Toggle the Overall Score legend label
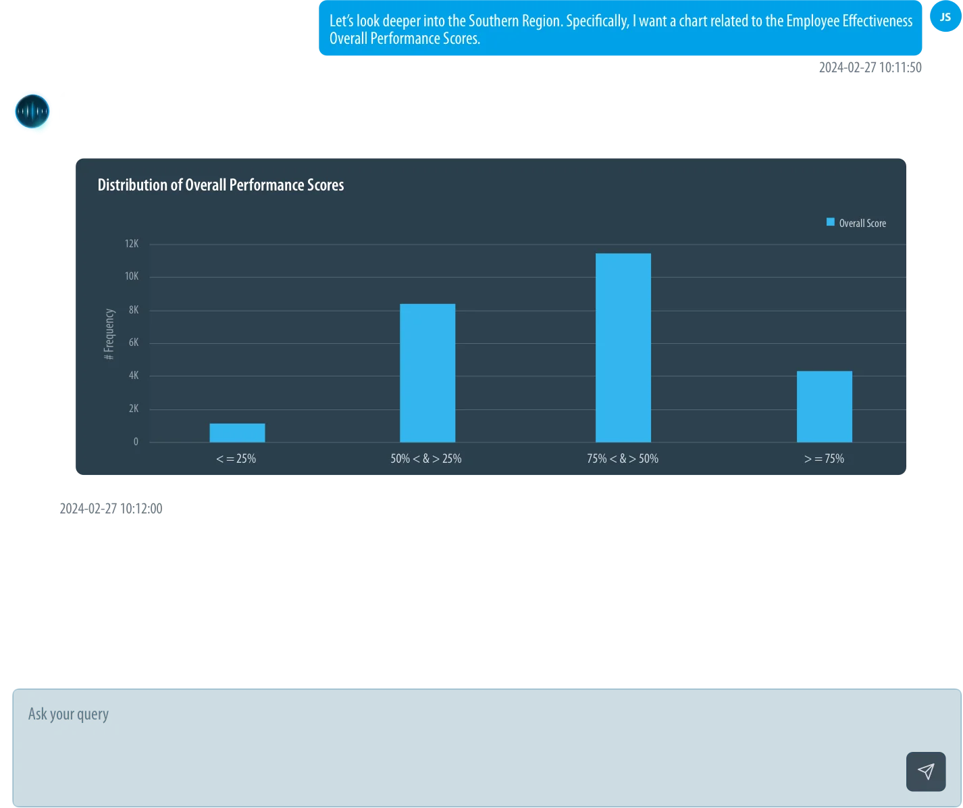The image size is (963, 808). click(862, 223)
